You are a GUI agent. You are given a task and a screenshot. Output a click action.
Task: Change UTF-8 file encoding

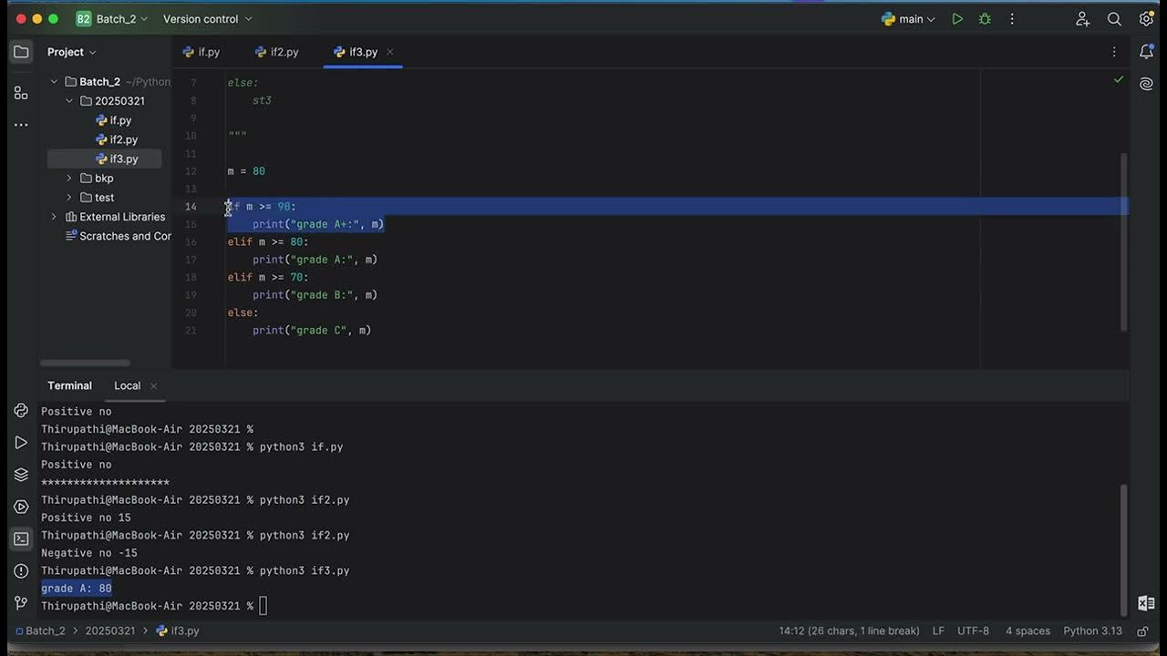pyautogui.click(x=973, y=630)
